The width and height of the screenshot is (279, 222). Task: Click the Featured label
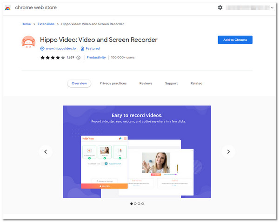tap(93, 48)
